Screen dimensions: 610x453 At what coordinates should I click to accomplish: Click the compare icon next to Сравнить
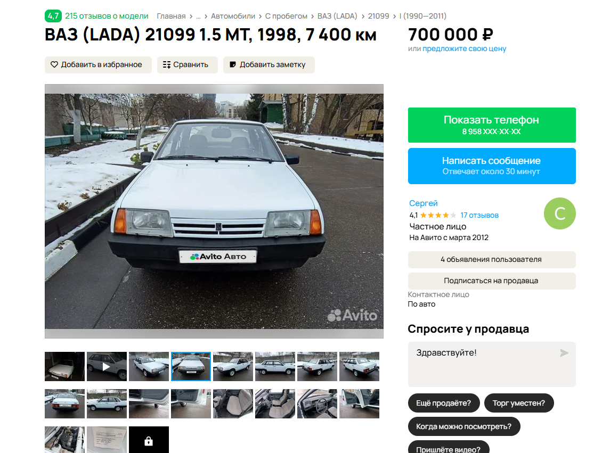(167, 64)
